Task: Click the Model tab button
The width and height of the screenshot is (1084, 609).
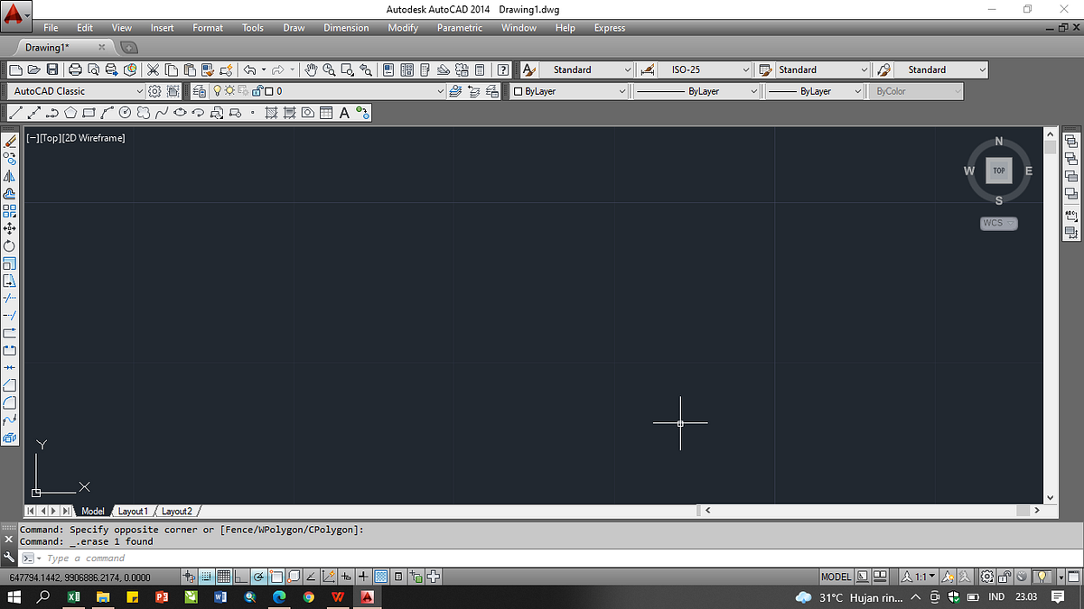Action: click(x=92, y=511)
